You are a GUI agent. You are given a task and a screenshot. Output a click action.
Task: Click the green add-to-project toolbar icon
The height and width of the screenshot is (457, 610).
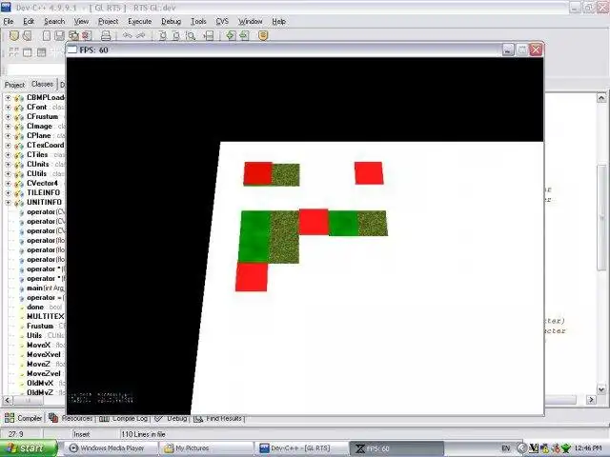pos(231,36)
